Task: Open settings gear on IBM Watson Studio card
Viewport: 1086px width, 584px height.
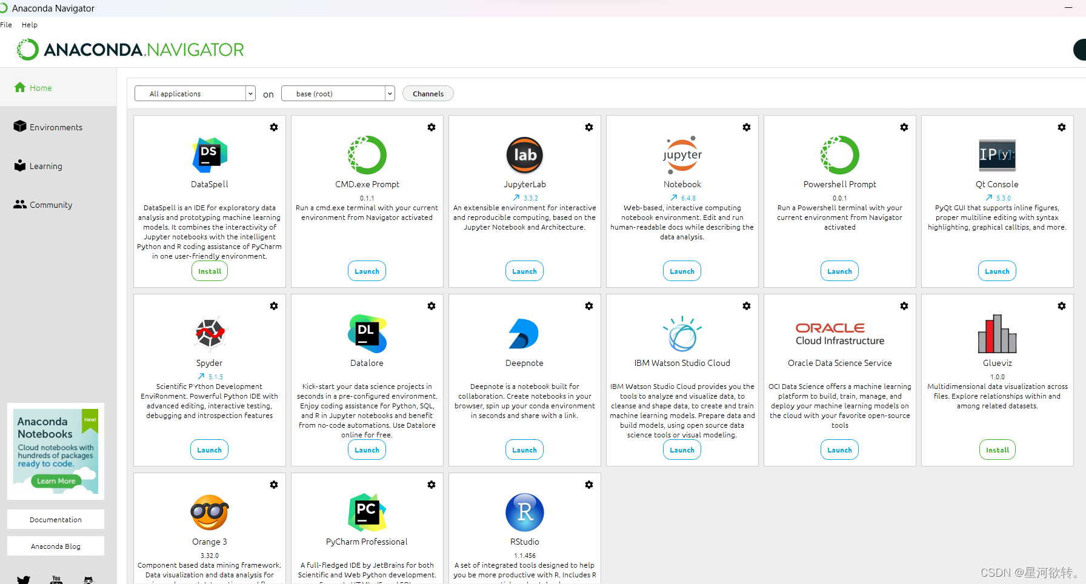Action: click(747, 306)
